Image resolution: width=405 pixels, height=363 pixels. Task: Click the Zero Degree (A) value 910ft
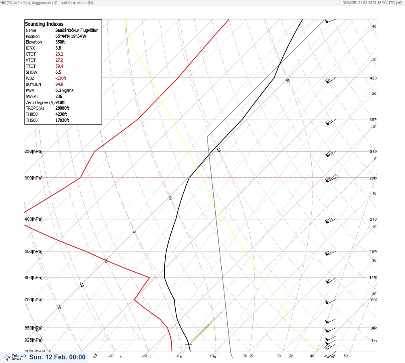[x=60, y=102]
